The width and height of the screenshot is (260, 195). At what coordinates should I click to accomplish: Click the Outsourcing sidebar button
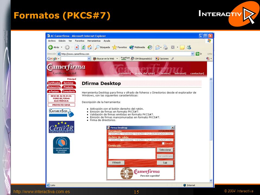(54, 87)
